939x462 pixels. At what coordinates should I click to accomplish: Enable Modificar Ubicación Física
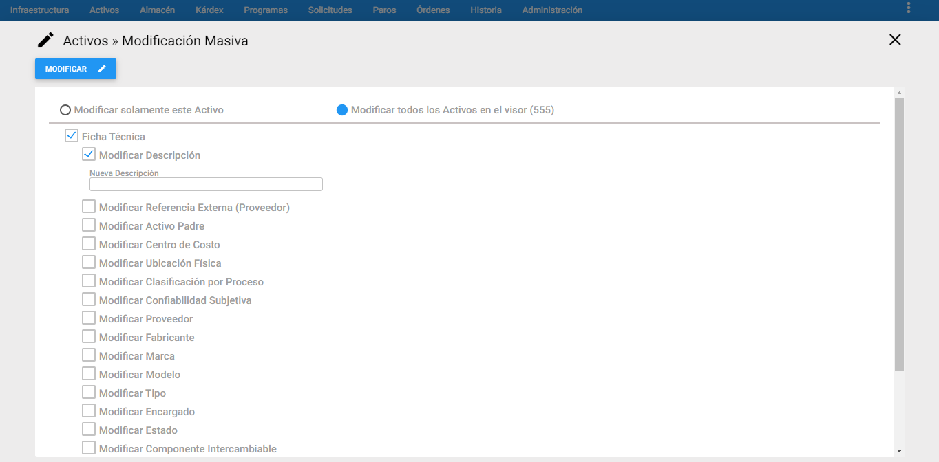click(88, 262)
